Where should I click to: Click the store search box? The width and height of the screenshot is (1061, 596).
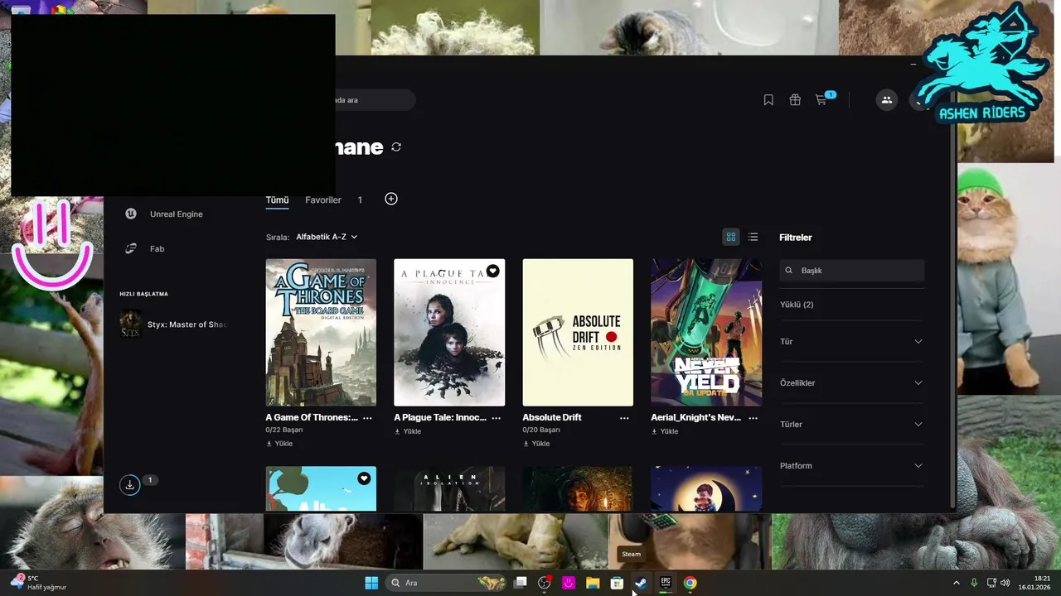[373, 100]
